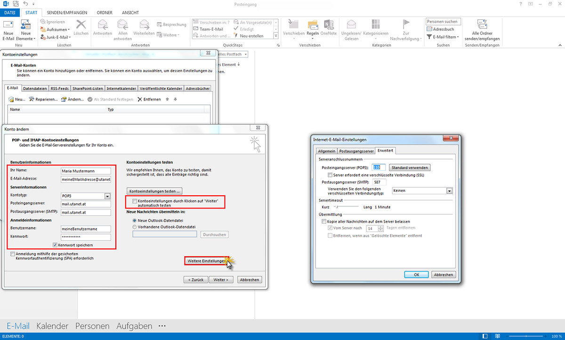Enable gesicherte Kennwortauthentifizierung (SPA) checkbox
565x340 pixels.
coord(12,254)
